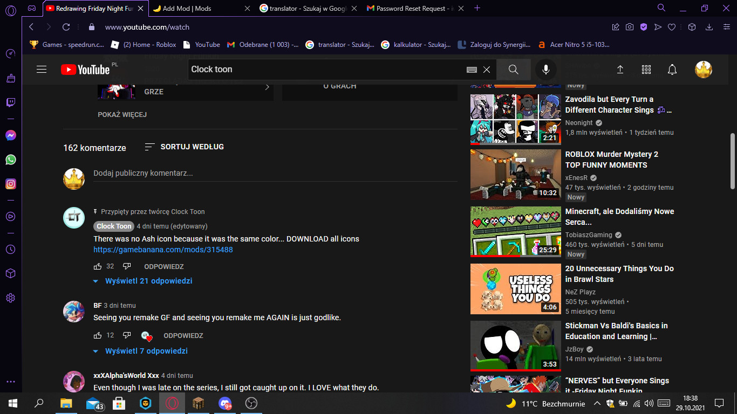Click the upload video icon
737x414 pixels.
pyautogui.click(x=620, y=70)
